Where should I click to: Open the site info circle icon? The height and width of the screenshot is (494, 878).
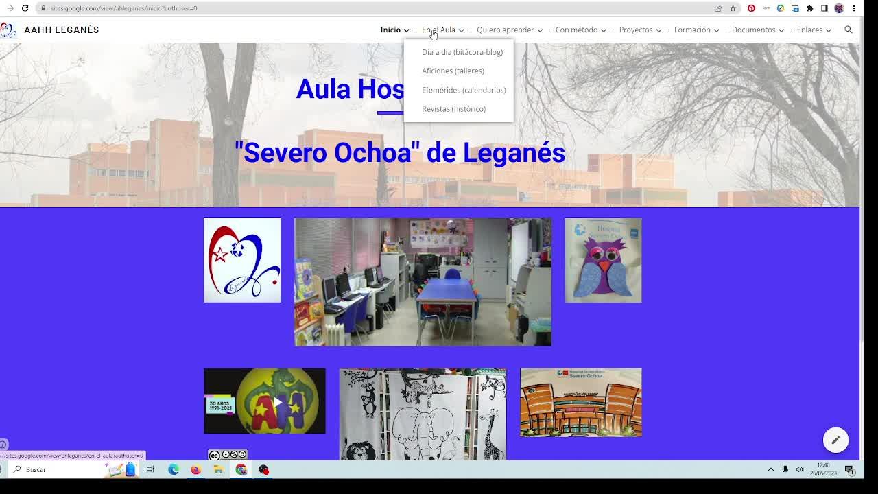pyautogui.click(x=3, y=444)
